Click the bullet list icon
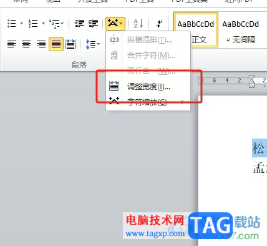 (12, 23)
